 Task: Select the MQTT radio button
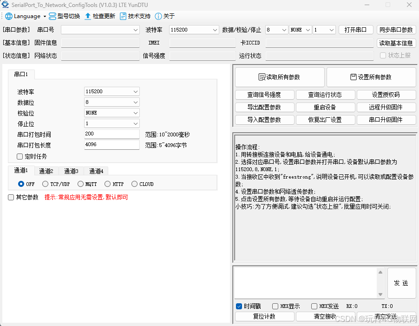(x=81, y=184)
